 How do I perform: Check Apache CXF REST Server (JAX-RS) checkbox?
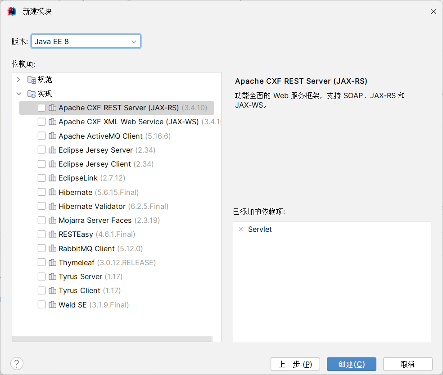pyautogui.click(x=41, y=108)
